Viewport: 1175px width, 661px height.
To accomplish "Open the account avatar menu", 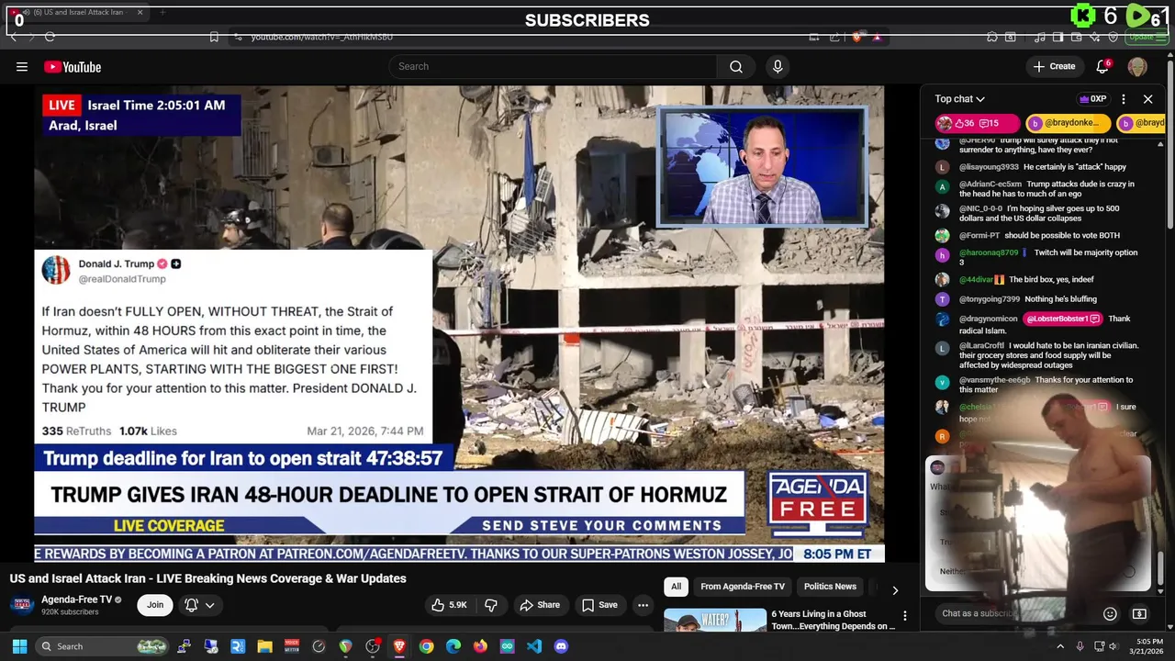I will (x=1137, y=66).
